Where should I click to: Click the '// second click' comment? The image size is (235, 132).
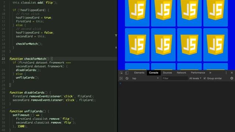pyautogui.click(x=29, y=29)
